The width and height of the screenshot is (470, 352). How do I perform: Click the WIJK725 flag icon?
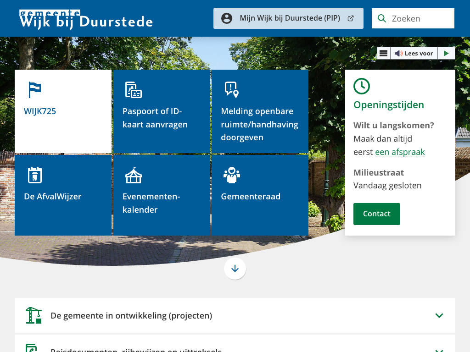pyautogui.click(x=35, y=89)
